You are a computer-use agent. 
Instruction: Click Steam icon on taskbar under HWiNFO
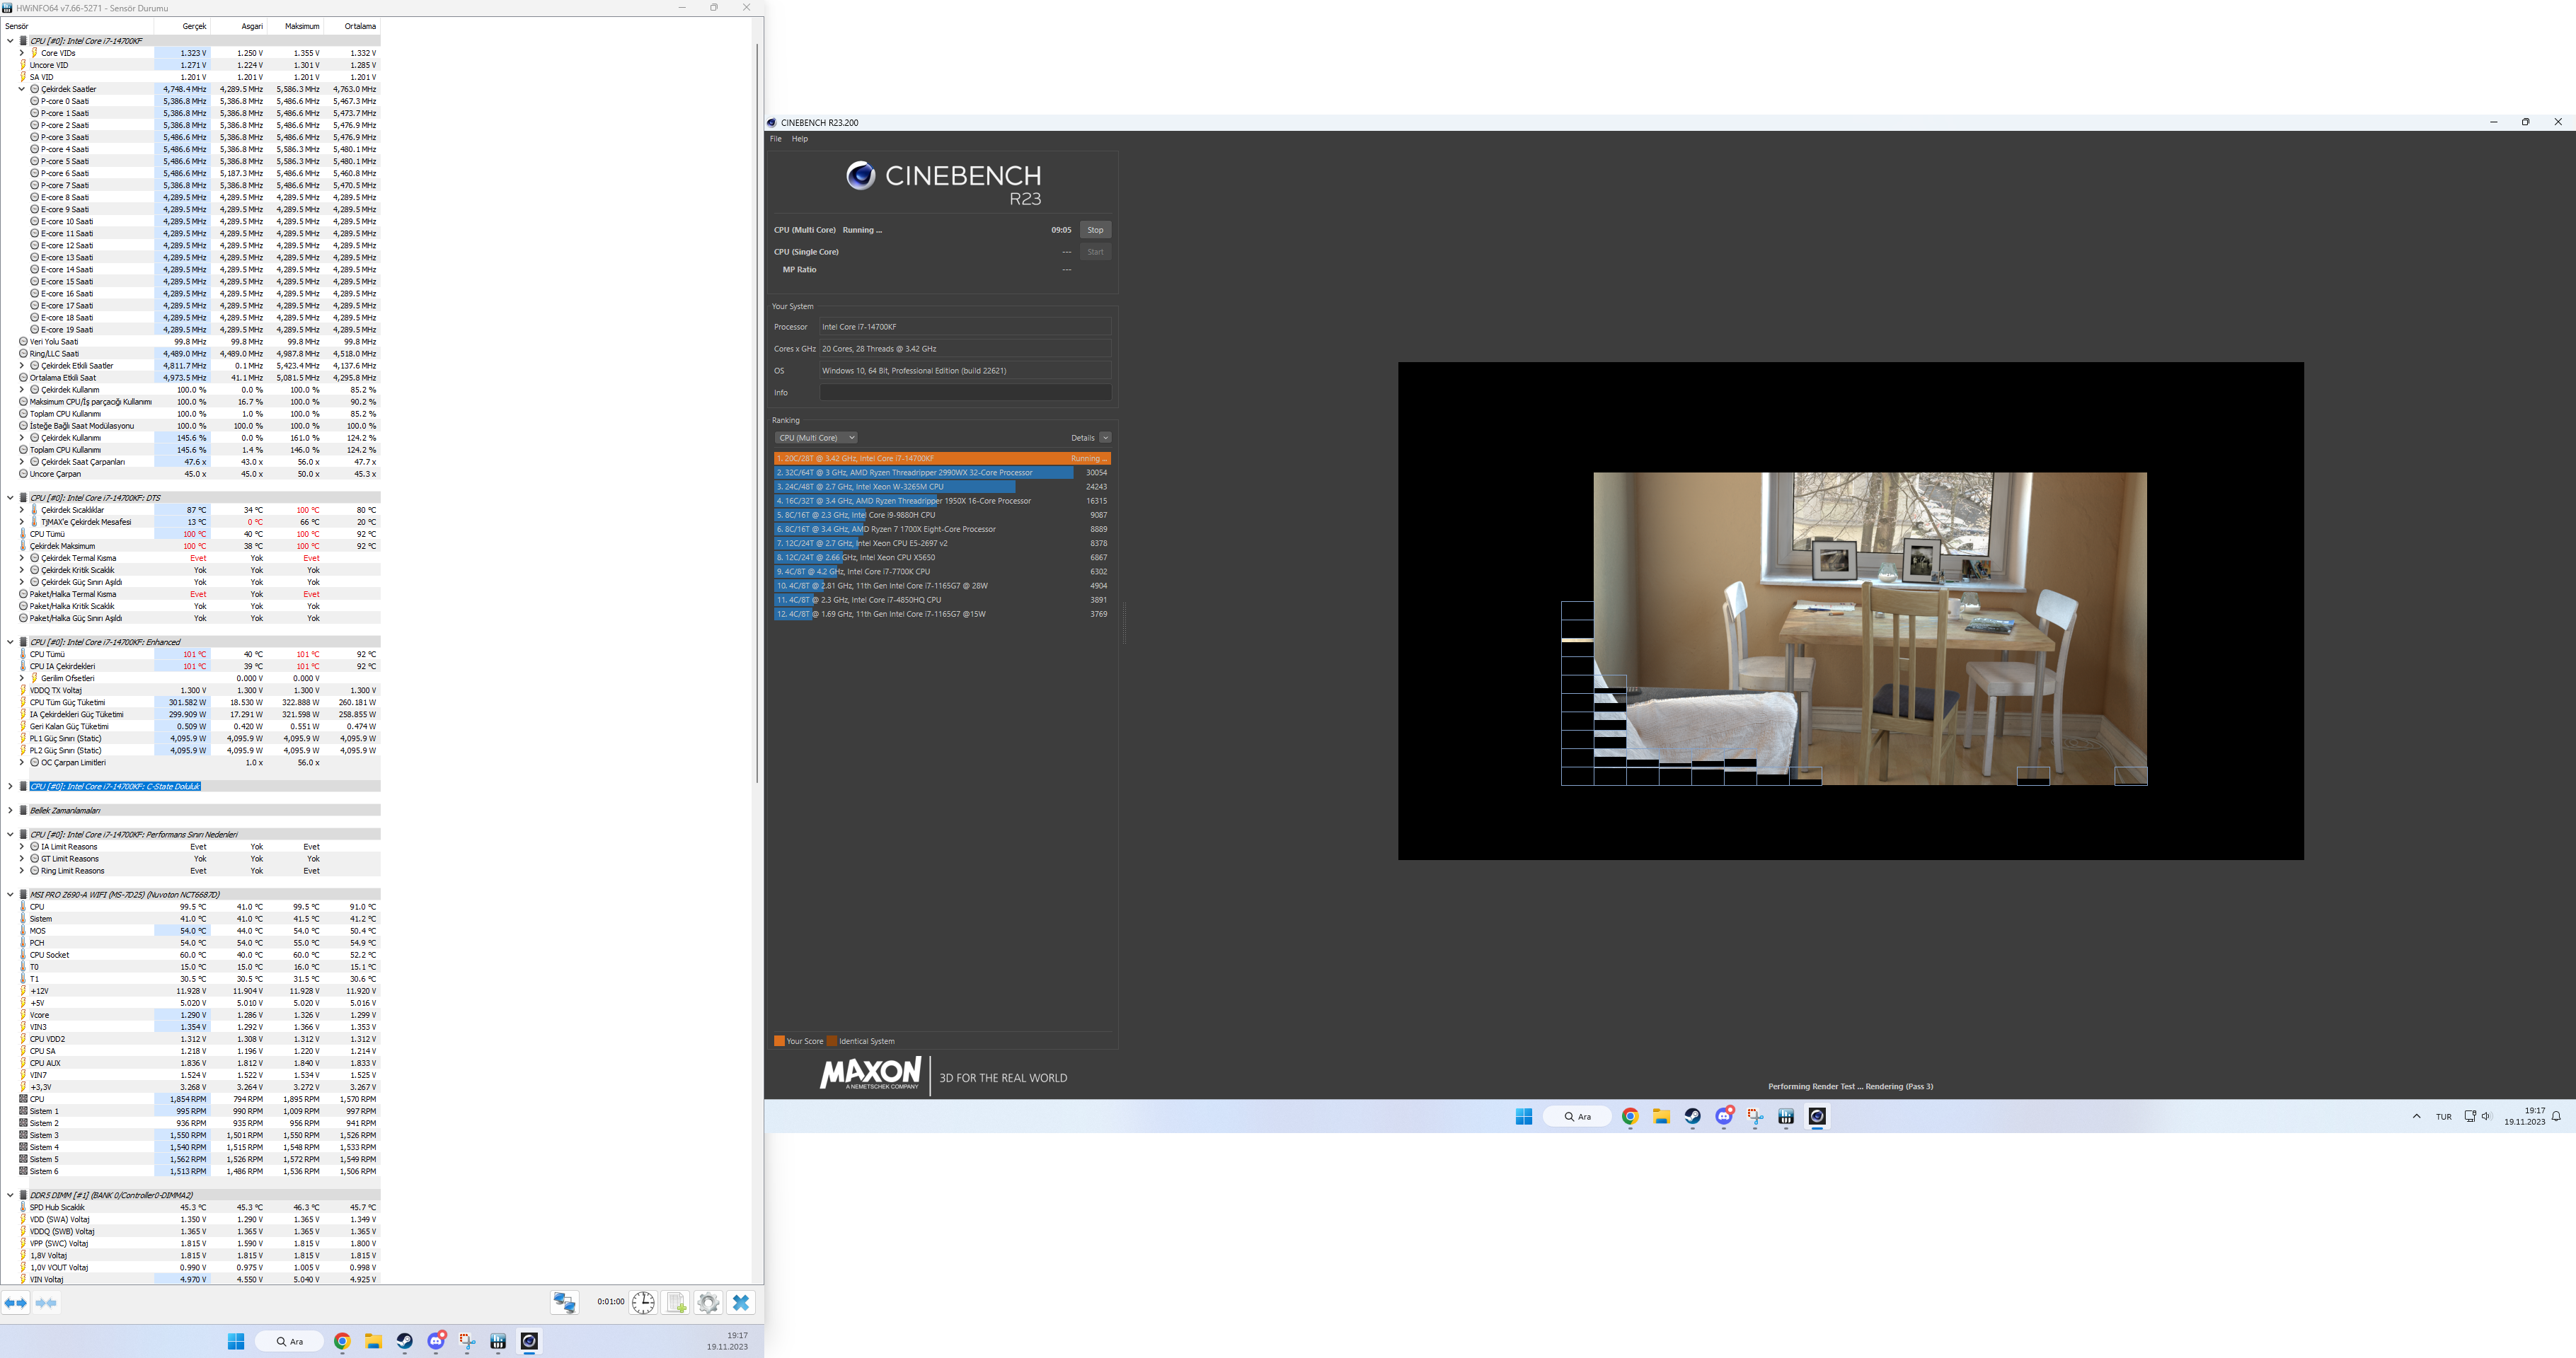pyautogui.click(x=404, y=1342)
